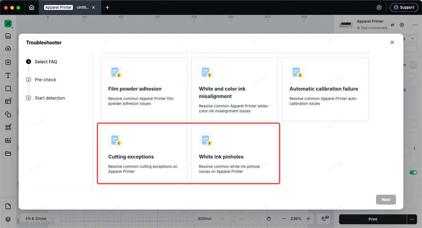Screen dimensions: 422x228
Task: Select White and color ink misalignment card
Action: tap(235, 89)
